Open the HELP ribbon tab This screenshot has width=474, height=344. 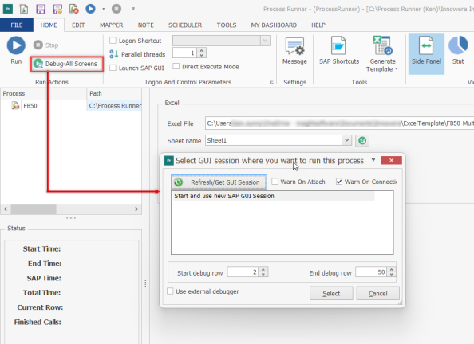pyautogui.click(x=318, y=25)
